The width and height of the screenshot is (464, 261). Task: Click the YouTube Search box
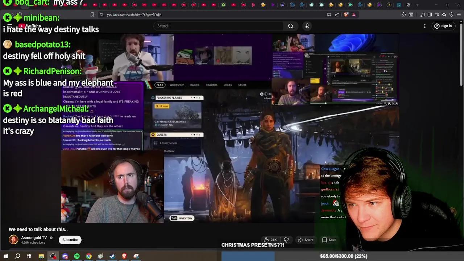(219, 26)
